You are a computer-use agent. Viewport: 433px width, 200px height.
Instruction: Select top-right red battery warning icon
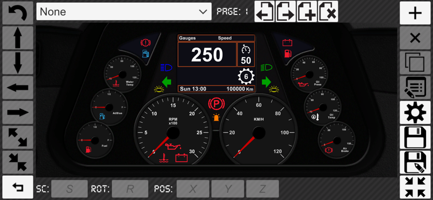[287, 43]
